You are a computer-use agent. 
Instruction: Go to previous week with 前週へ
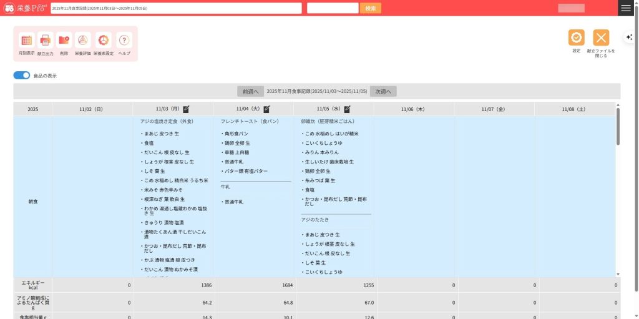coord(250,91)
